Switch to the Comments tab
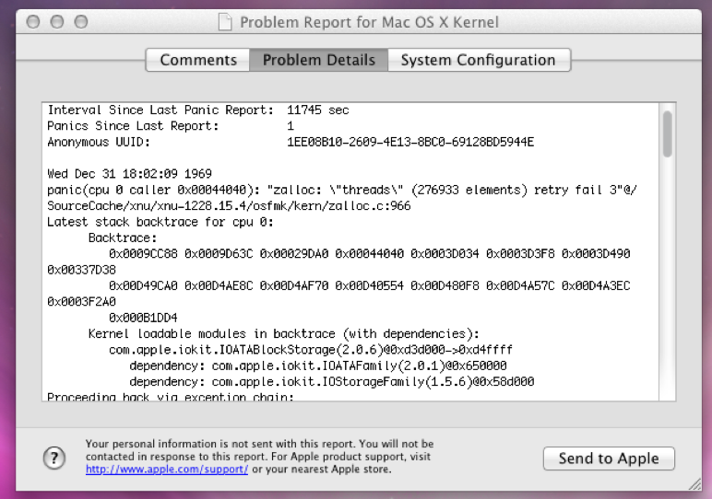The height and width of the screenshot is (499, 712). coord(198,60)
